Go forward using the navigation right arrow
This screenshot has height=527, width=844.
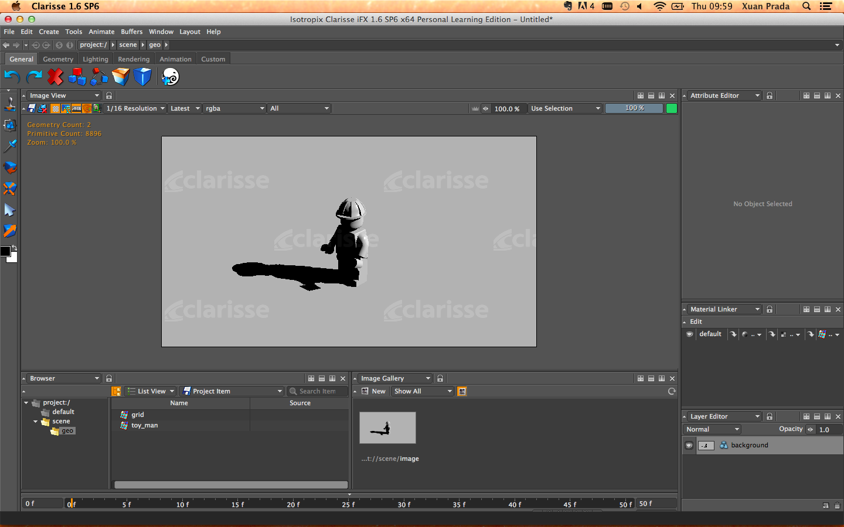pos(16,45)
